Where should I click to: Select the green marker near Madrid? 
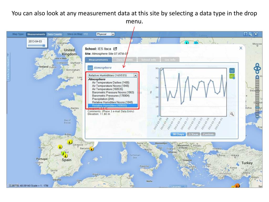(63, 153)
